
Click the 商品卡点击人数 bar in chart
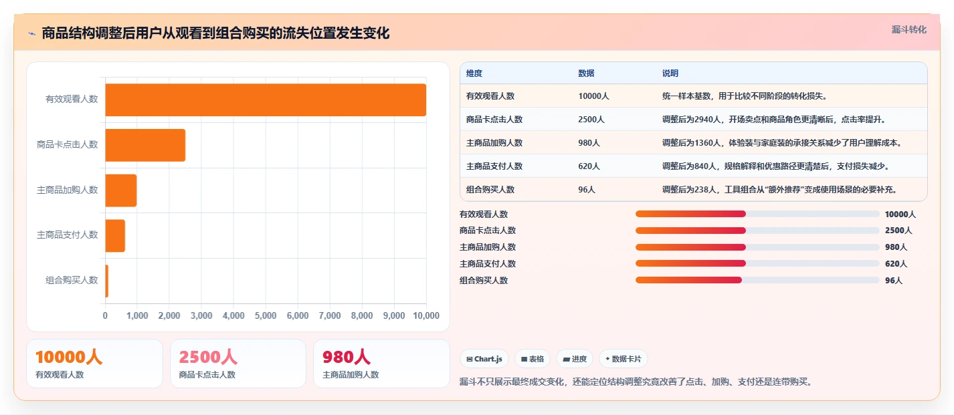tap(145, 145)
